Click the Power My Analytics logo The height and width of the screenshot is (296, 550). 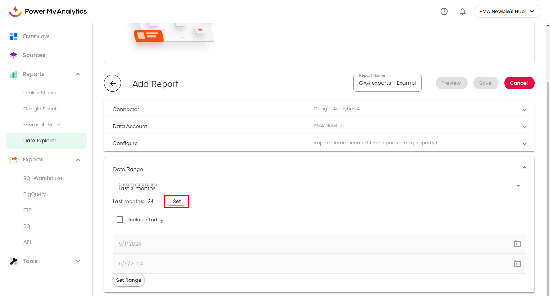click(48, 11)
